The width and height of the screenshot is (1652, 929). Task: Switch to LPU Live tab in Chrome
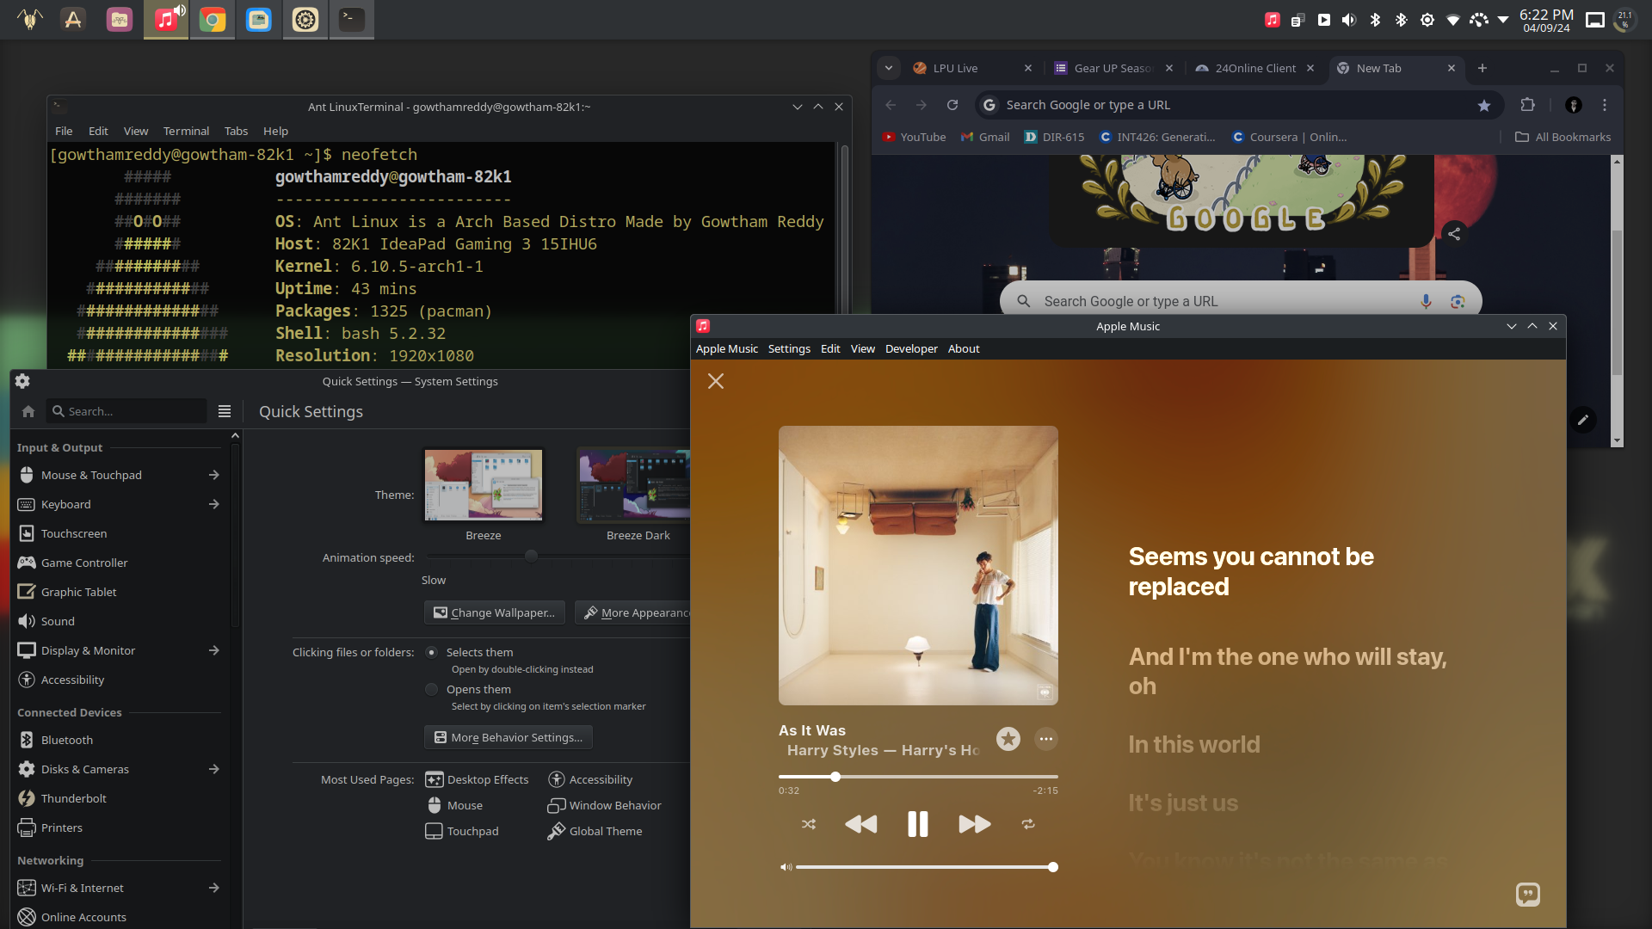(x=972, y=68)
